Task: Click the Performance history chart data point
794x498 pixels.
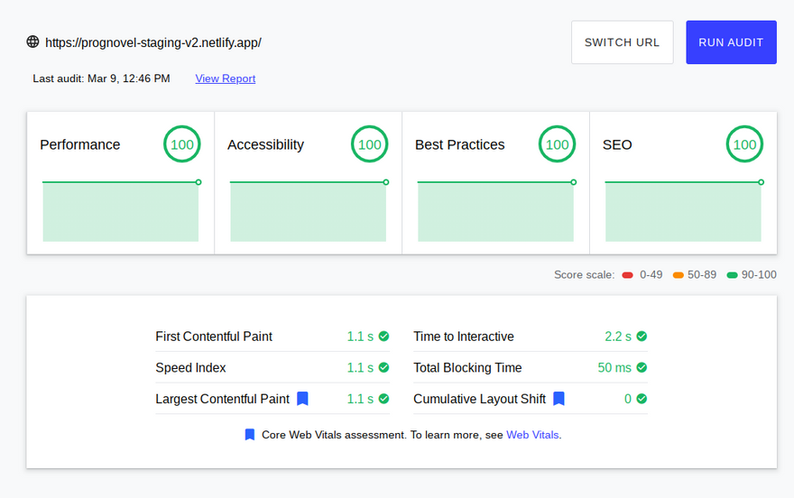Action: [x=198, y=182]
